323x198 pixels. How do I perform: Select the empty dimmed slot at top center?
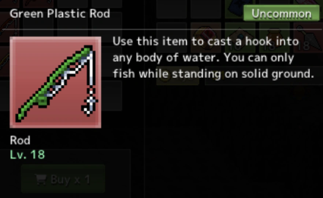171,9
